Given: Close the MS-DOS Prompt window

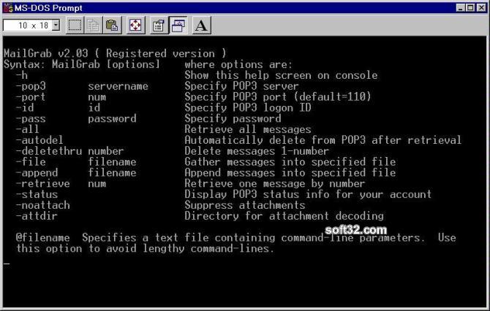Looking at the screenshot, I should point(481,8).
